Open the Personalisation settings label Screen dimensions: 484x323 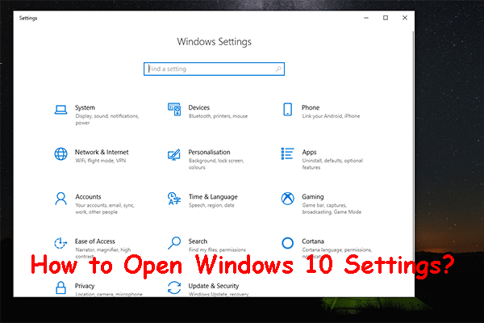pyautogui.click(x=209, y=152)
